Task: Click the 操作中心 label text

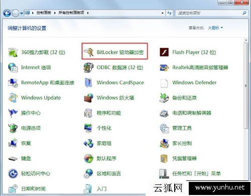Action: (31, 113)
